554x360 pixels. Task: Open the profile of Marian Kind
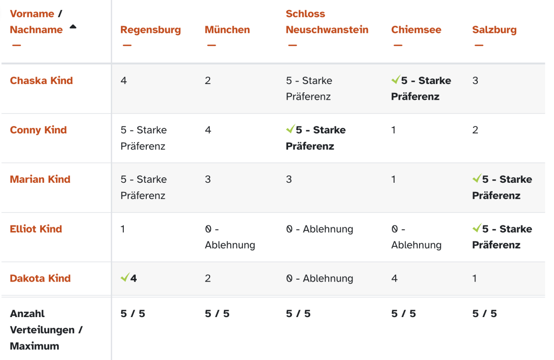pyautogui.click(x=40, y=179)
